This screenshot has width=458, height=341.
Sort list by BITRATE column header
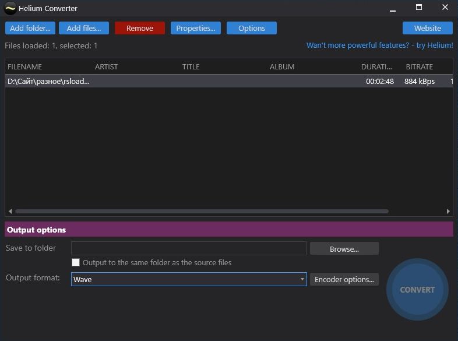420,66
